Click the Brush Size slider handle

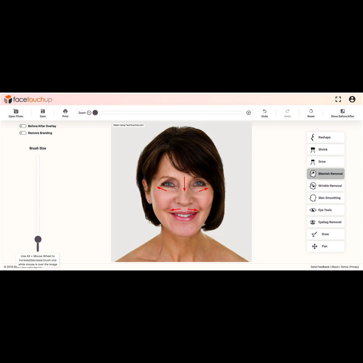pyautogui.click(x=38, y=239)
